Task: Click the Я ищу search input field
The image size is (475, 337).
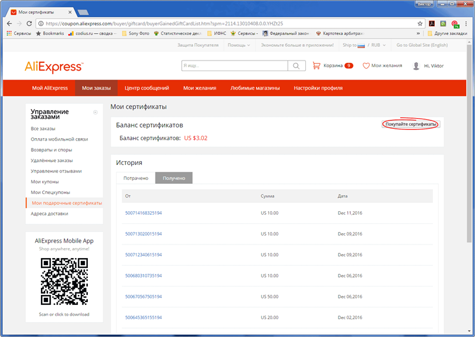Action: (x=234, y=66)
